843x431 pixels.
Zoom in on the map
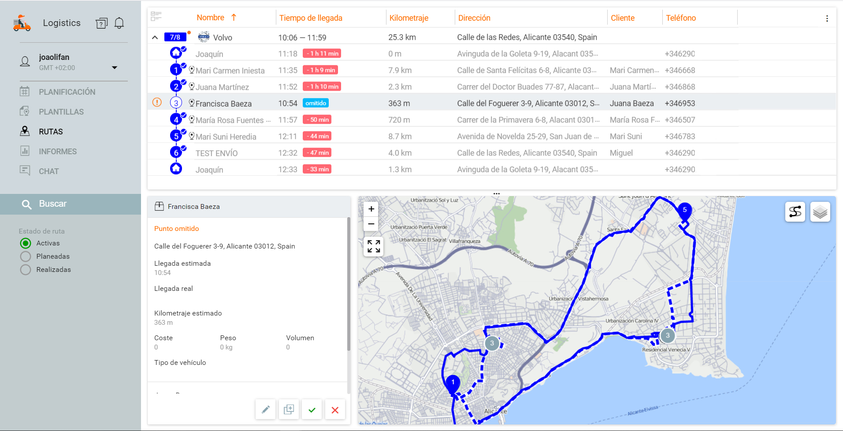click(x=371, y=209)
